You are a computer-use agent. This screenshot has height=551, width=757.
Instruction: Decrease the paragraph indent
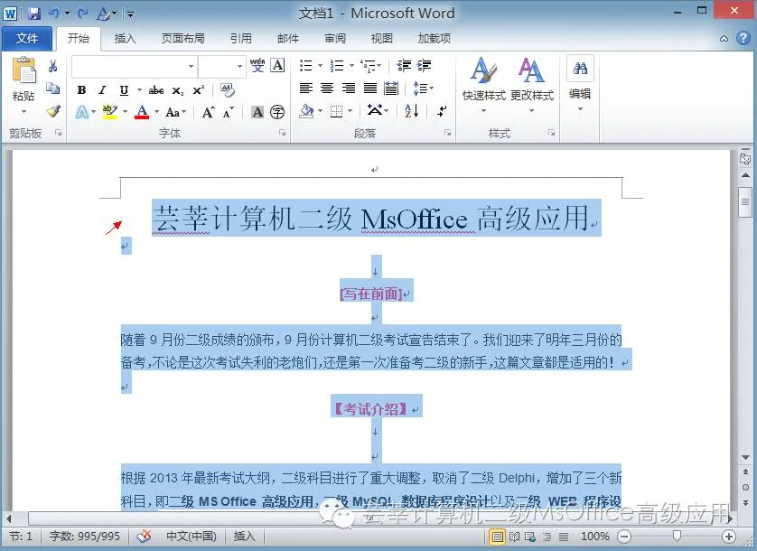point(404,65)
